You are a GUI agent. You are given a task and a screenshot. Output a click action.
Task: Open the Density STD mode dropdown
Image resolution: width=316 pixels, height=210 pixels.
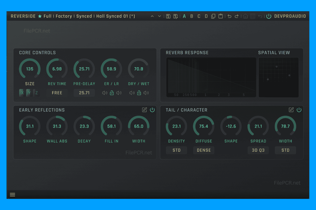(176, 150)
